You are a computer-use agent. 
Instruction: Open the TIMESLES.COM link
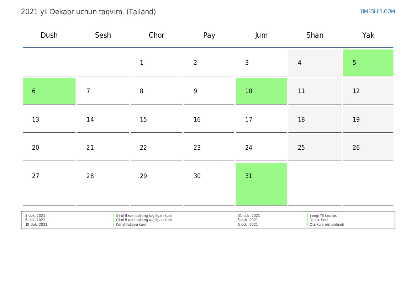[377, 11]
